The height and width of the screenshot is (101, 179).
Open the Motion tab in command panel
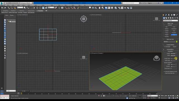click(x=171, y=15)
